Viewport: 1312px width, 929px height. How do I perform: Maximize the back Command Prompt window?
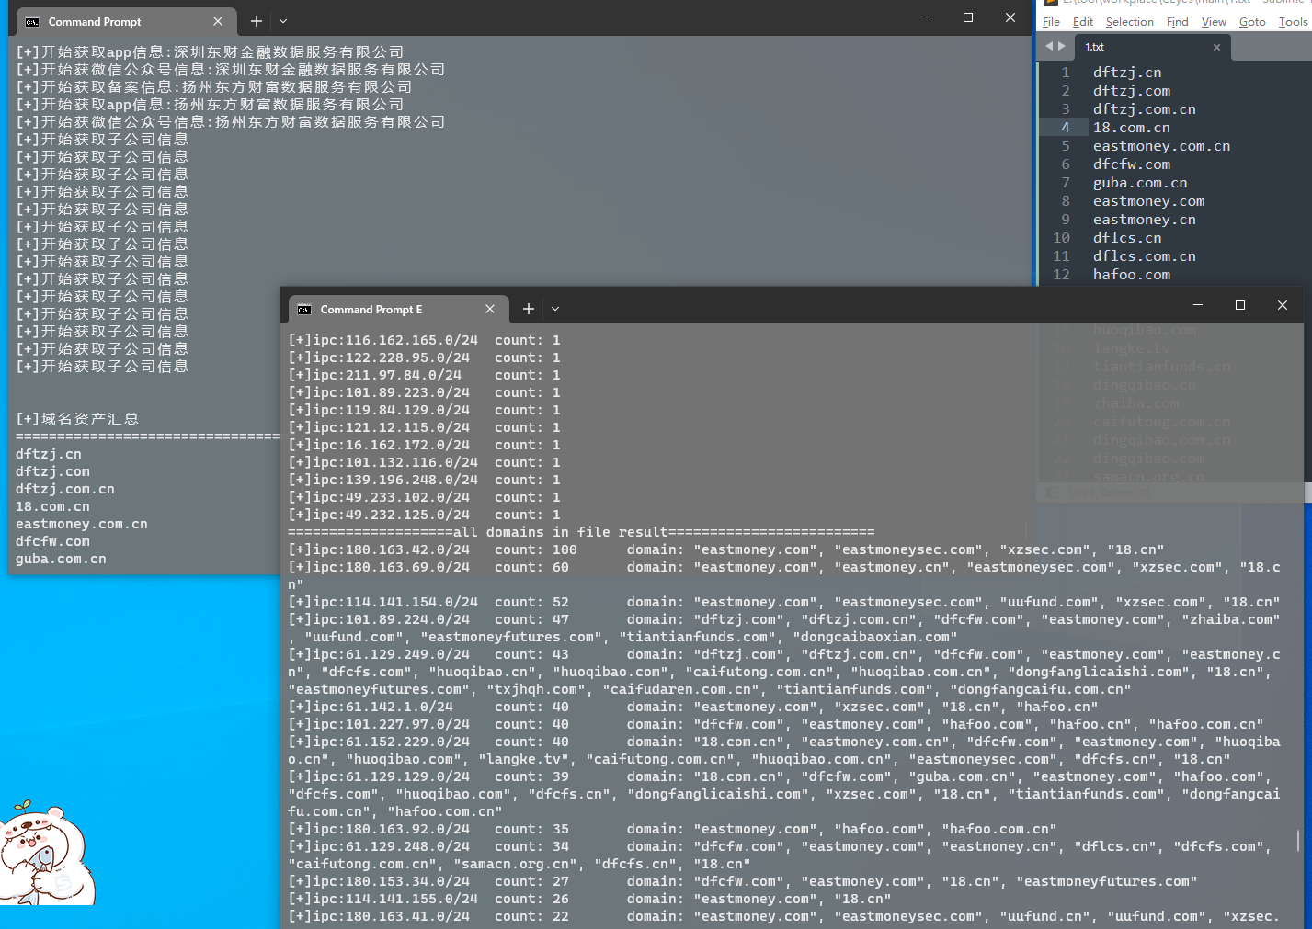click(968, 17)
